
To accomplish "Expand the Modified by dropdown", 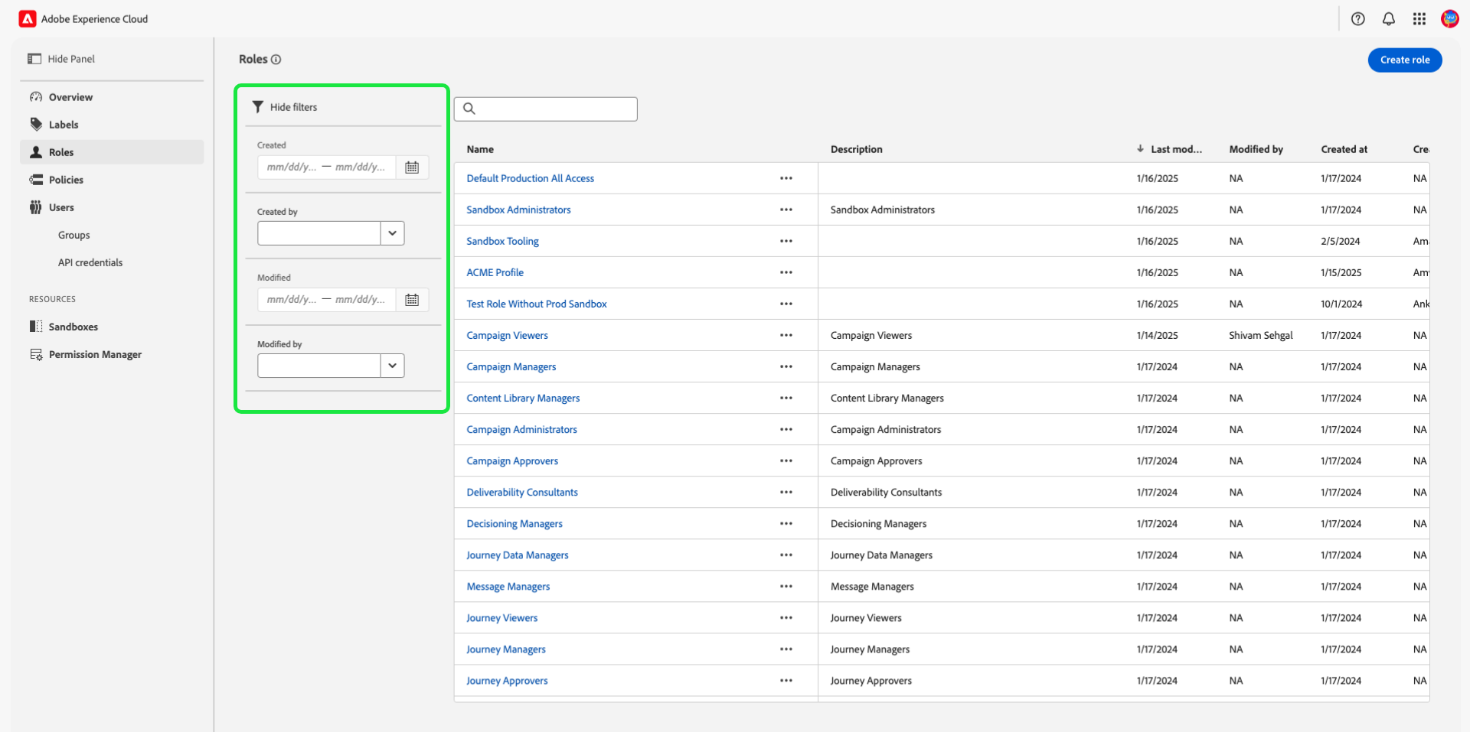I will pyautogui.click(x=392, y=366).
